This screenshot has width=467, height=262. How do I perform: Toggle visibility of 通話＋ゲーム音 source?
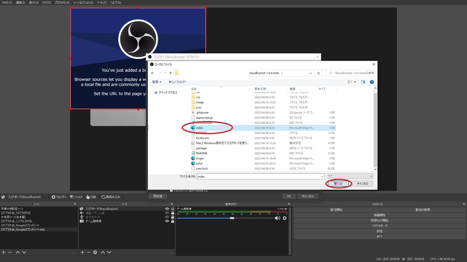tap(167, 213)
